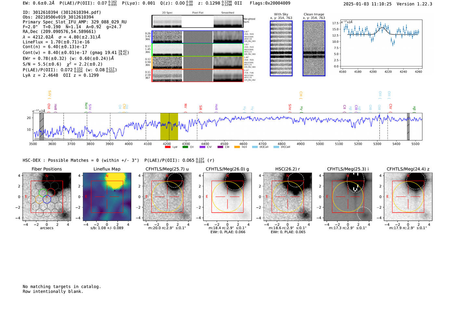Click the 'Pixel Flat' column heading

pyautogui.click(x=198, y=13)
